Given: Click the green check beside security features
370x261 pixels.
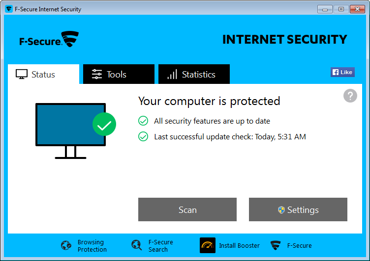Looking at the screenshot, I should pos(143,121).
